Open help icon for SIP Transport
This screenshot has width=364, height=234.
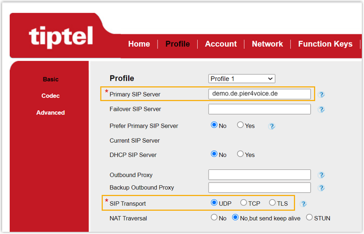(x=304, y=204)
